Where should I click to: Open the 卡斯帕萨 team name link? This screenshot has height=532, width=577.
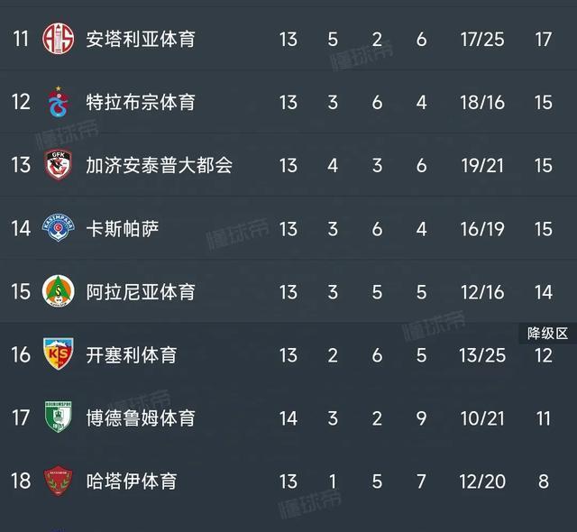pyautogui.click(x=122, y=228)
